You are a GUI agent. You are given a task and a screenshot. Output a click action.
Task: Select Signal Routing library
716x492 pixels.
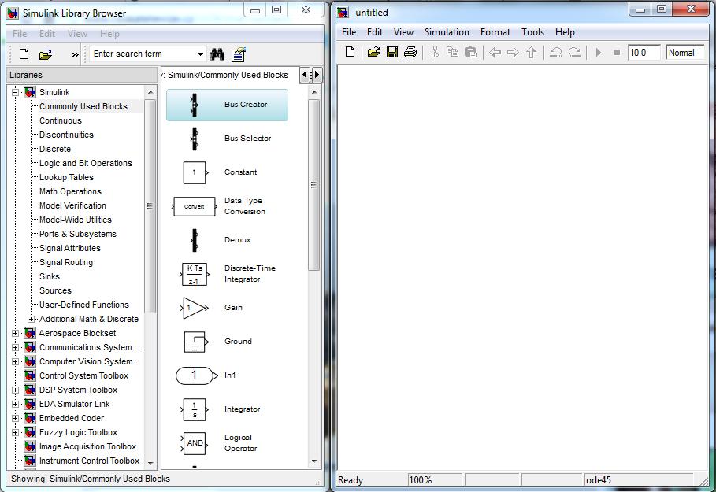point(65,262)
